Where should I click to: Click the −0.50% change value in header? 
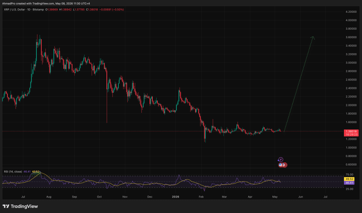tap(118, 10)
